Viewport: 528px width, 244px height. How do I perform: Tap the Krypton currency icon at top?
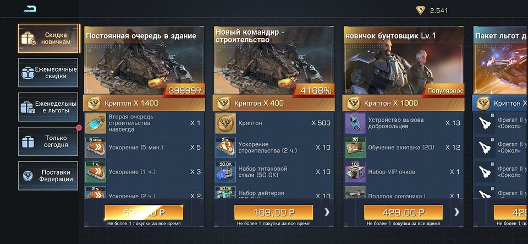420,10
